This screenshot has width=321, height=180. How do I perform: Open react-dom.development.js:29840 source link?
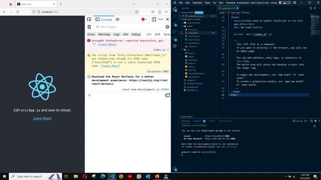point(145,89)
